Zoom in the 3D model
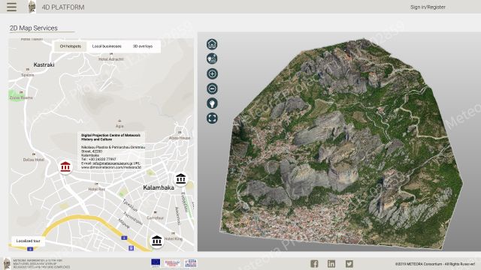Image resolution: width=481 pixels, height=270 pixels. [x=212, y=73]
